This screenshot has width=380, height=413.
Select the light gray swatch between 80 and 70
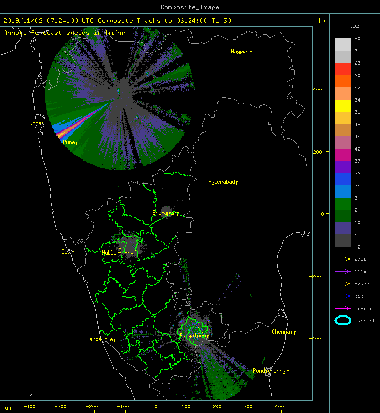pos(343,45)
